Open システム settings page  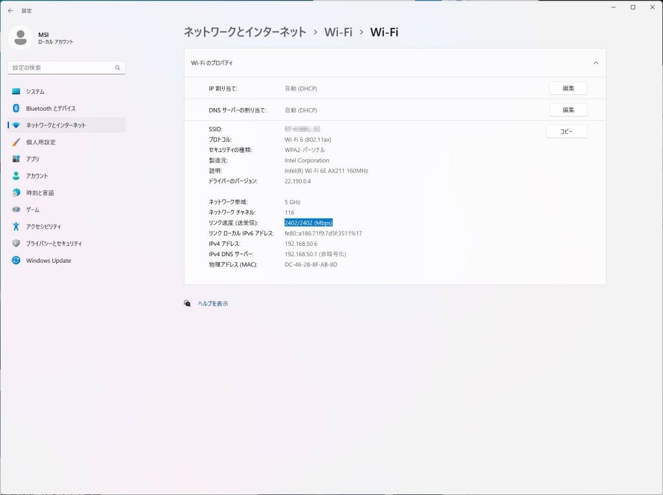tap(67, 91)
